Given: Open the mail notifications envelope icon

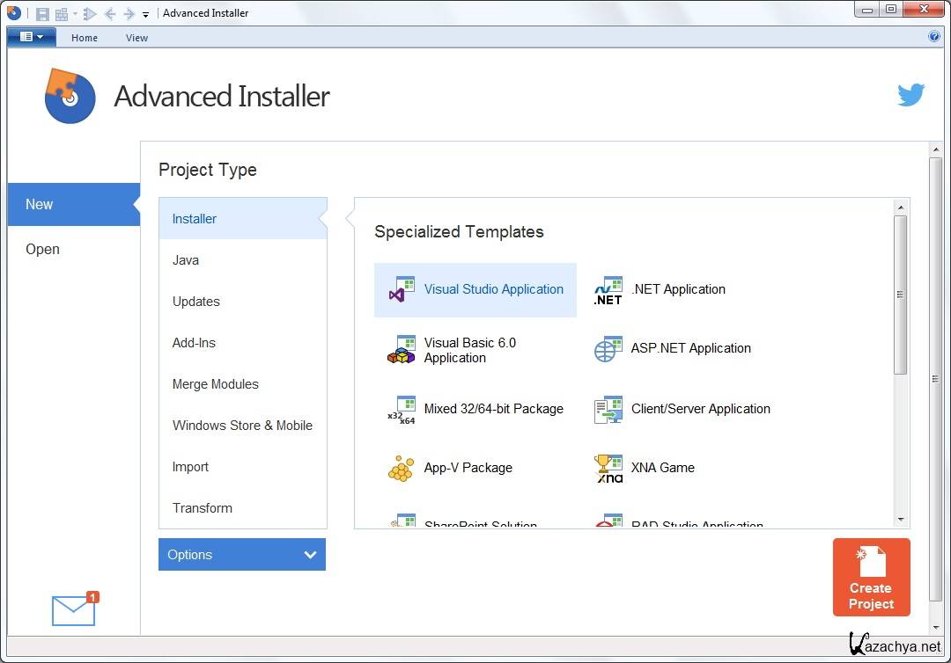Looking at the screenshot, I should click(74, 609).
